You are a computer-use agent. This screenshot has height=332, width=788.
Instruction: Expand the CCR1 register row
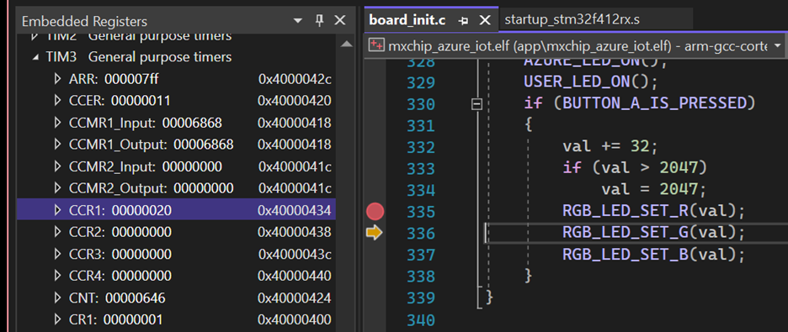(x=58, y=211)
